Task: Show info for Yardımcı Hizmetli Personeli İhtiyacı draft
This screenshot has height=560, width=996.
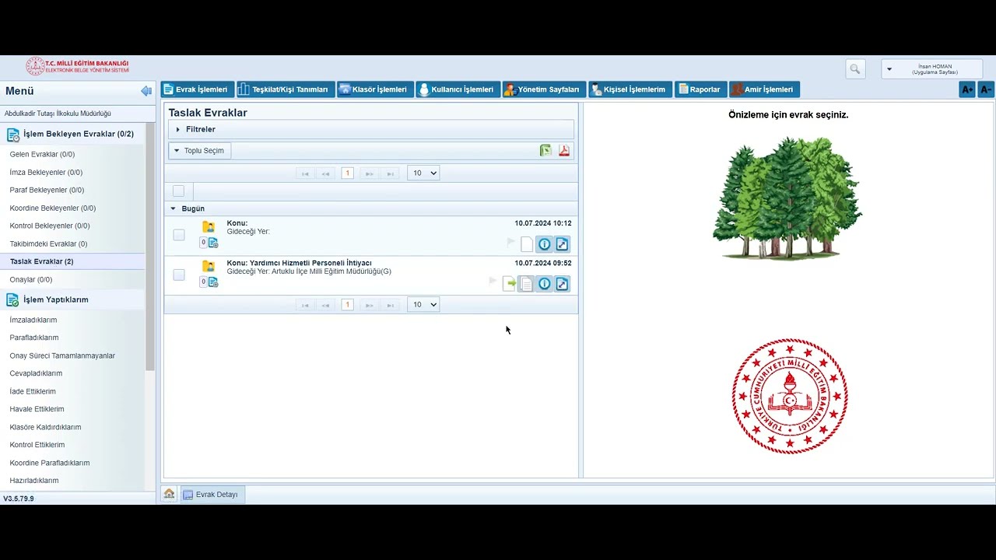Action: click(x=544, y=284)
